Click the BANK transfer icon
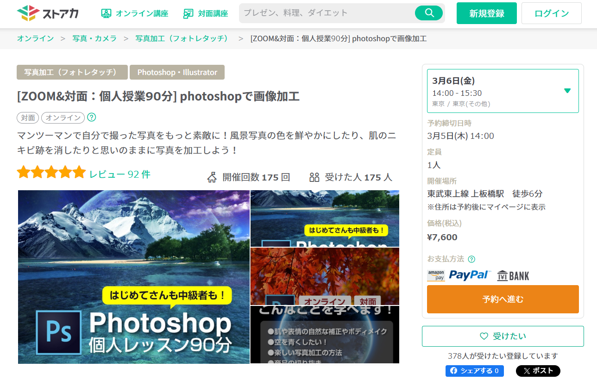Screen dimensions: 597x380 (x=513, y=276)
